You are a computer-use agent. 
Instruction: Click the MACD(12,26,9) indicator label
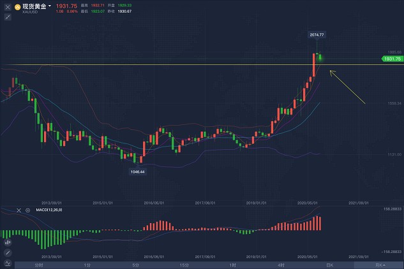(49, 210)
